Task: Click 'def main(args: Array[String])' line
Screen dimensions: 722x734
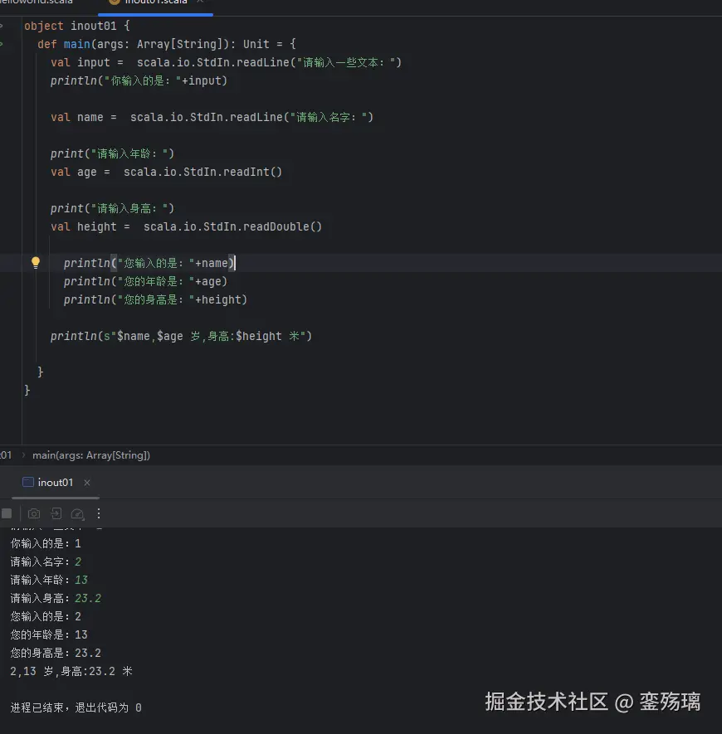Action: click(x=166, y=44)
